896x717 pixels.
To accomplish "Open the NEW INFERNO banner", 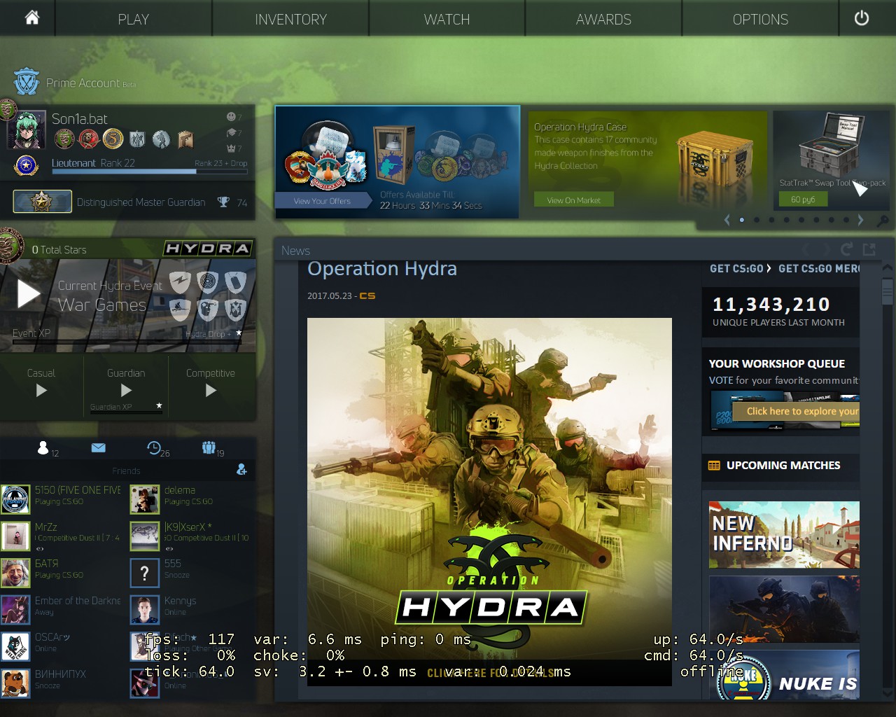I will (x=784, y=534).
